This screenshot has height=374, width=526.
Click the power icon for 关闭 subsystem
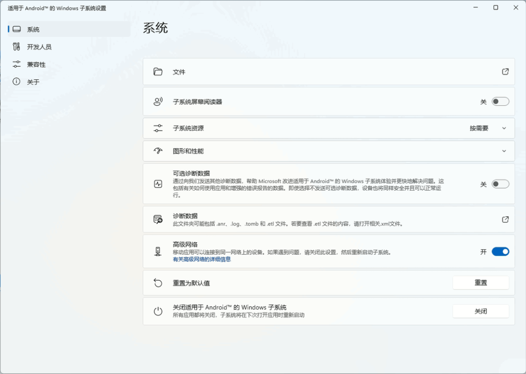158,311
